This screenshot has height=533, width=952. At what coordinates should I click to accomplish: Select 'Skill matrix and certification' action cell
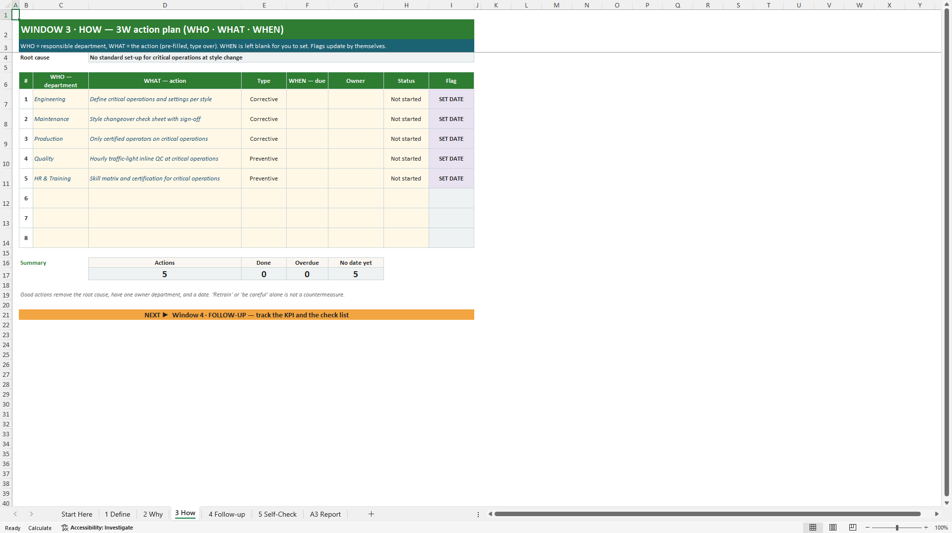(165, 178)
